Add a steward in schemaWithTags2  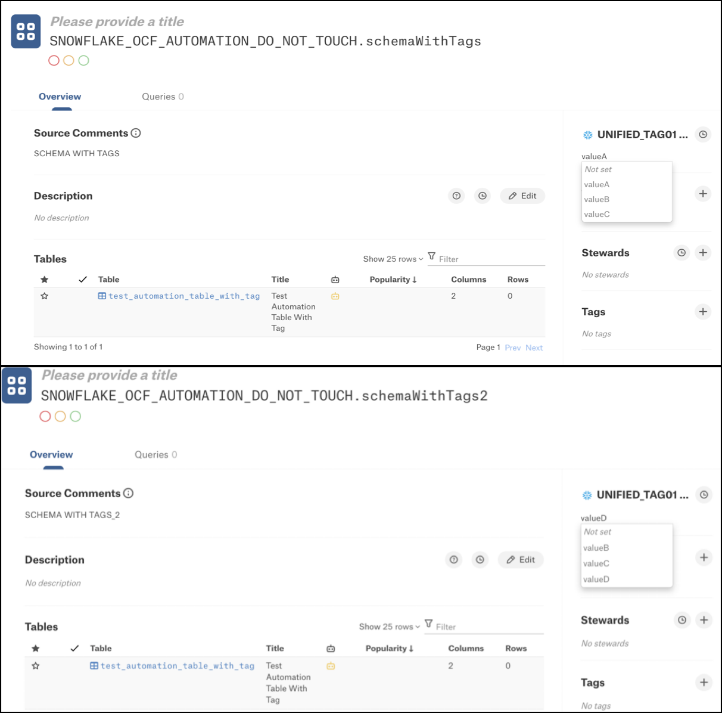704,620
